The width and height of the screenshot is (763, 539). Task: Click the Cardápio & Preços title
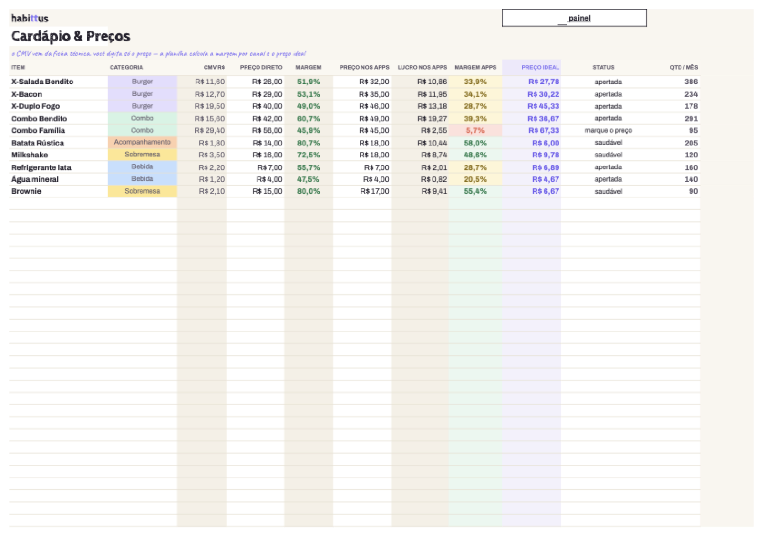(x=71, y=36)
